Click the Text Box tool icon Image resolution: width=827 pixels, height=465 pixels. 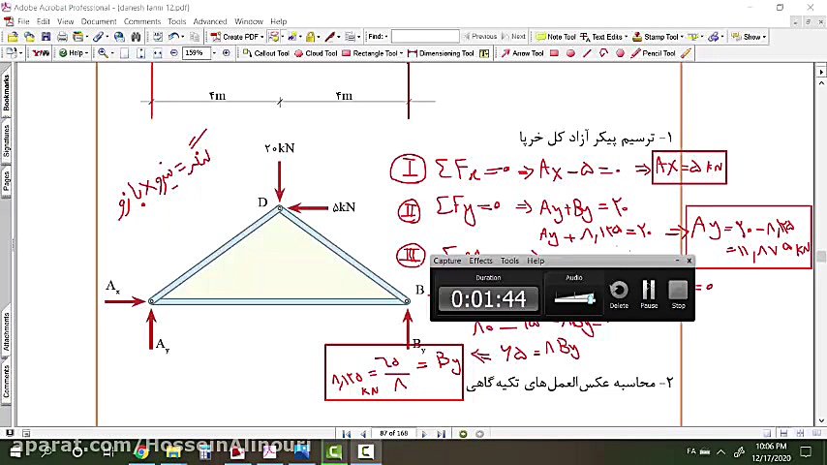pos(484,53)
